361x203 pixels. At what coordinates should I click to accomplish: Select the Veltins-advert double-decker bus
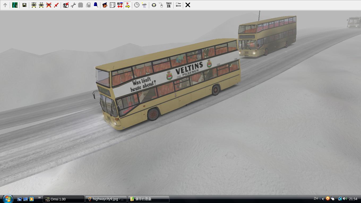click(x=168, y=85)
